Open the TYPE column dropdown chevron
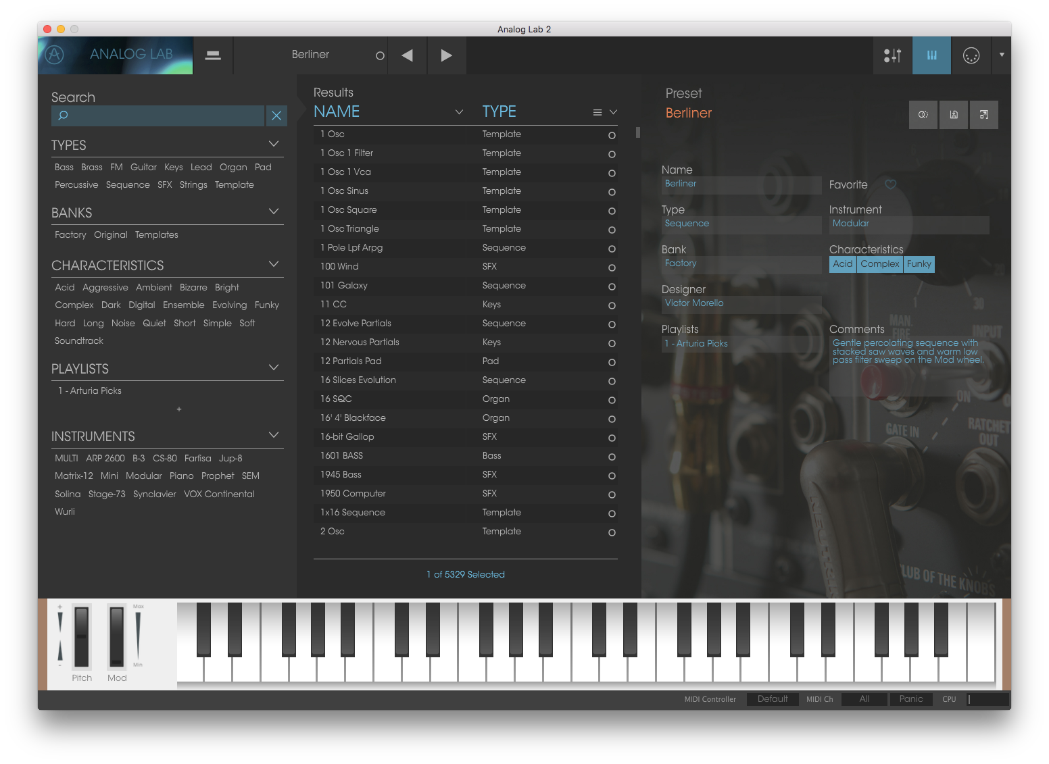This screenshot has width=1049, height=764. coord(614,112)
